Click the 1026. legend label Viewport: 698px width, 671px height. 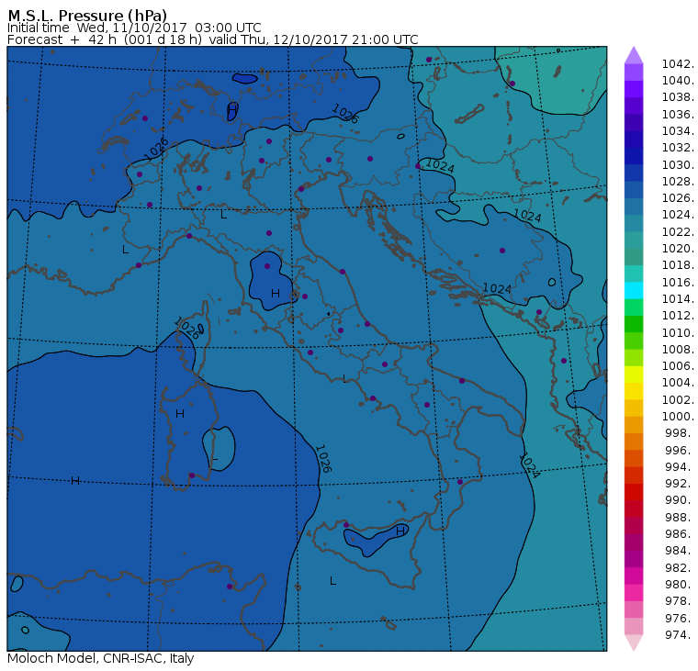[x=678, y=197]
